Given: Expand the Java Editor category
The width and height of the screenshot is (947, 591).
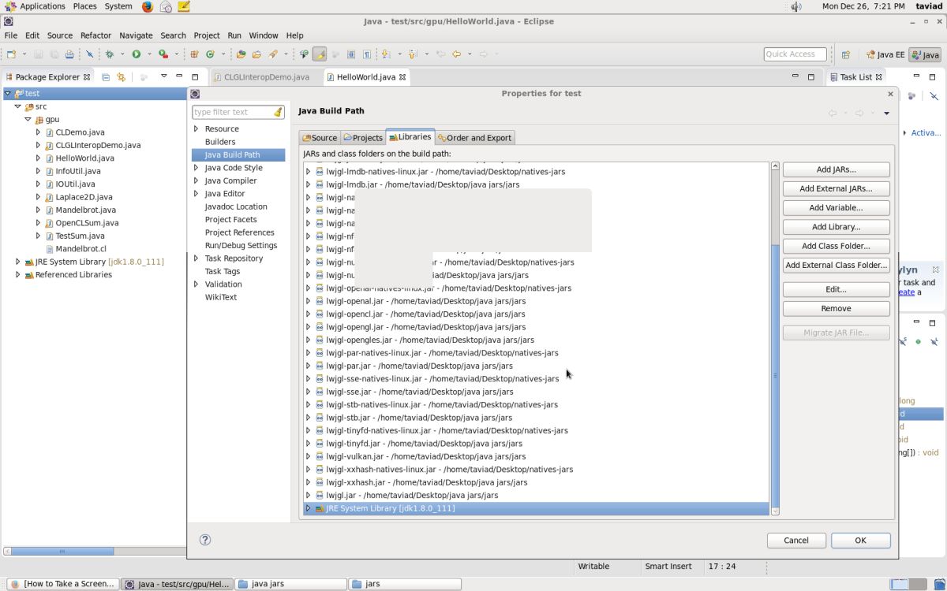Looking at the screenshot, I should pos(197,193).
